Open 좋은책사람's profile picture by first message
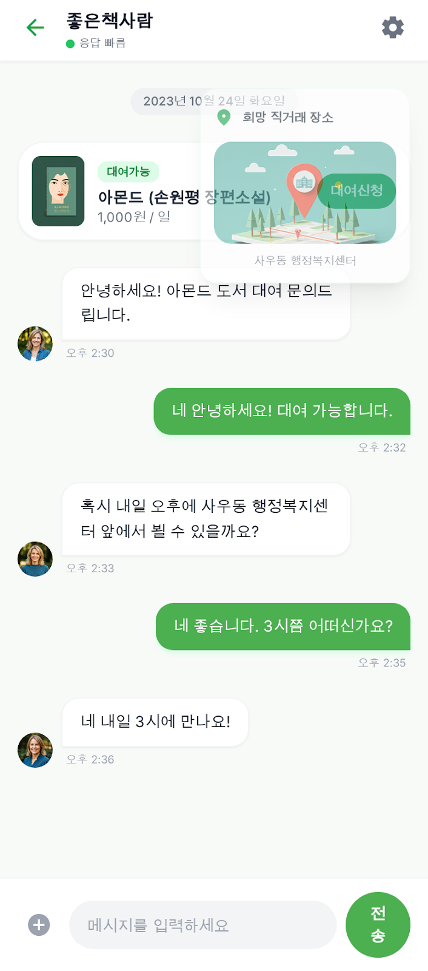This screenshot has height=971, width=428. (x=35, y=343)
